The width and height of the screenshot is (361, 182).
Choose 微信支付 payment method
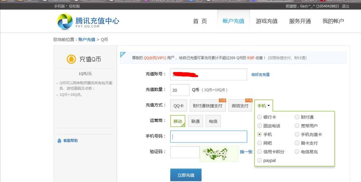tap(240, 106)
